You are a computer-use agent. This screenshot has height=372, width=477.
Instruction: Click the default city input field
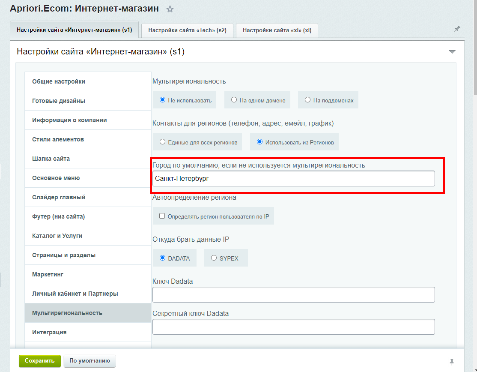click(293, 179)
